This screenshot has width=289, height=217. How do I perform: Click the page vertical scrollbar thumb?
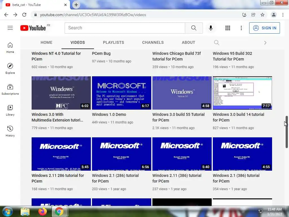point(287,132)
